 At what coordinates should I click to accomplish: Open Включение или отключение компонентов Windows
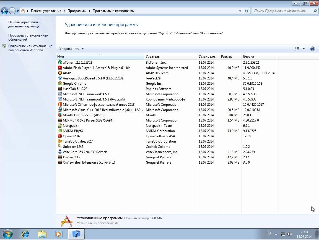(x=30, y=48)
